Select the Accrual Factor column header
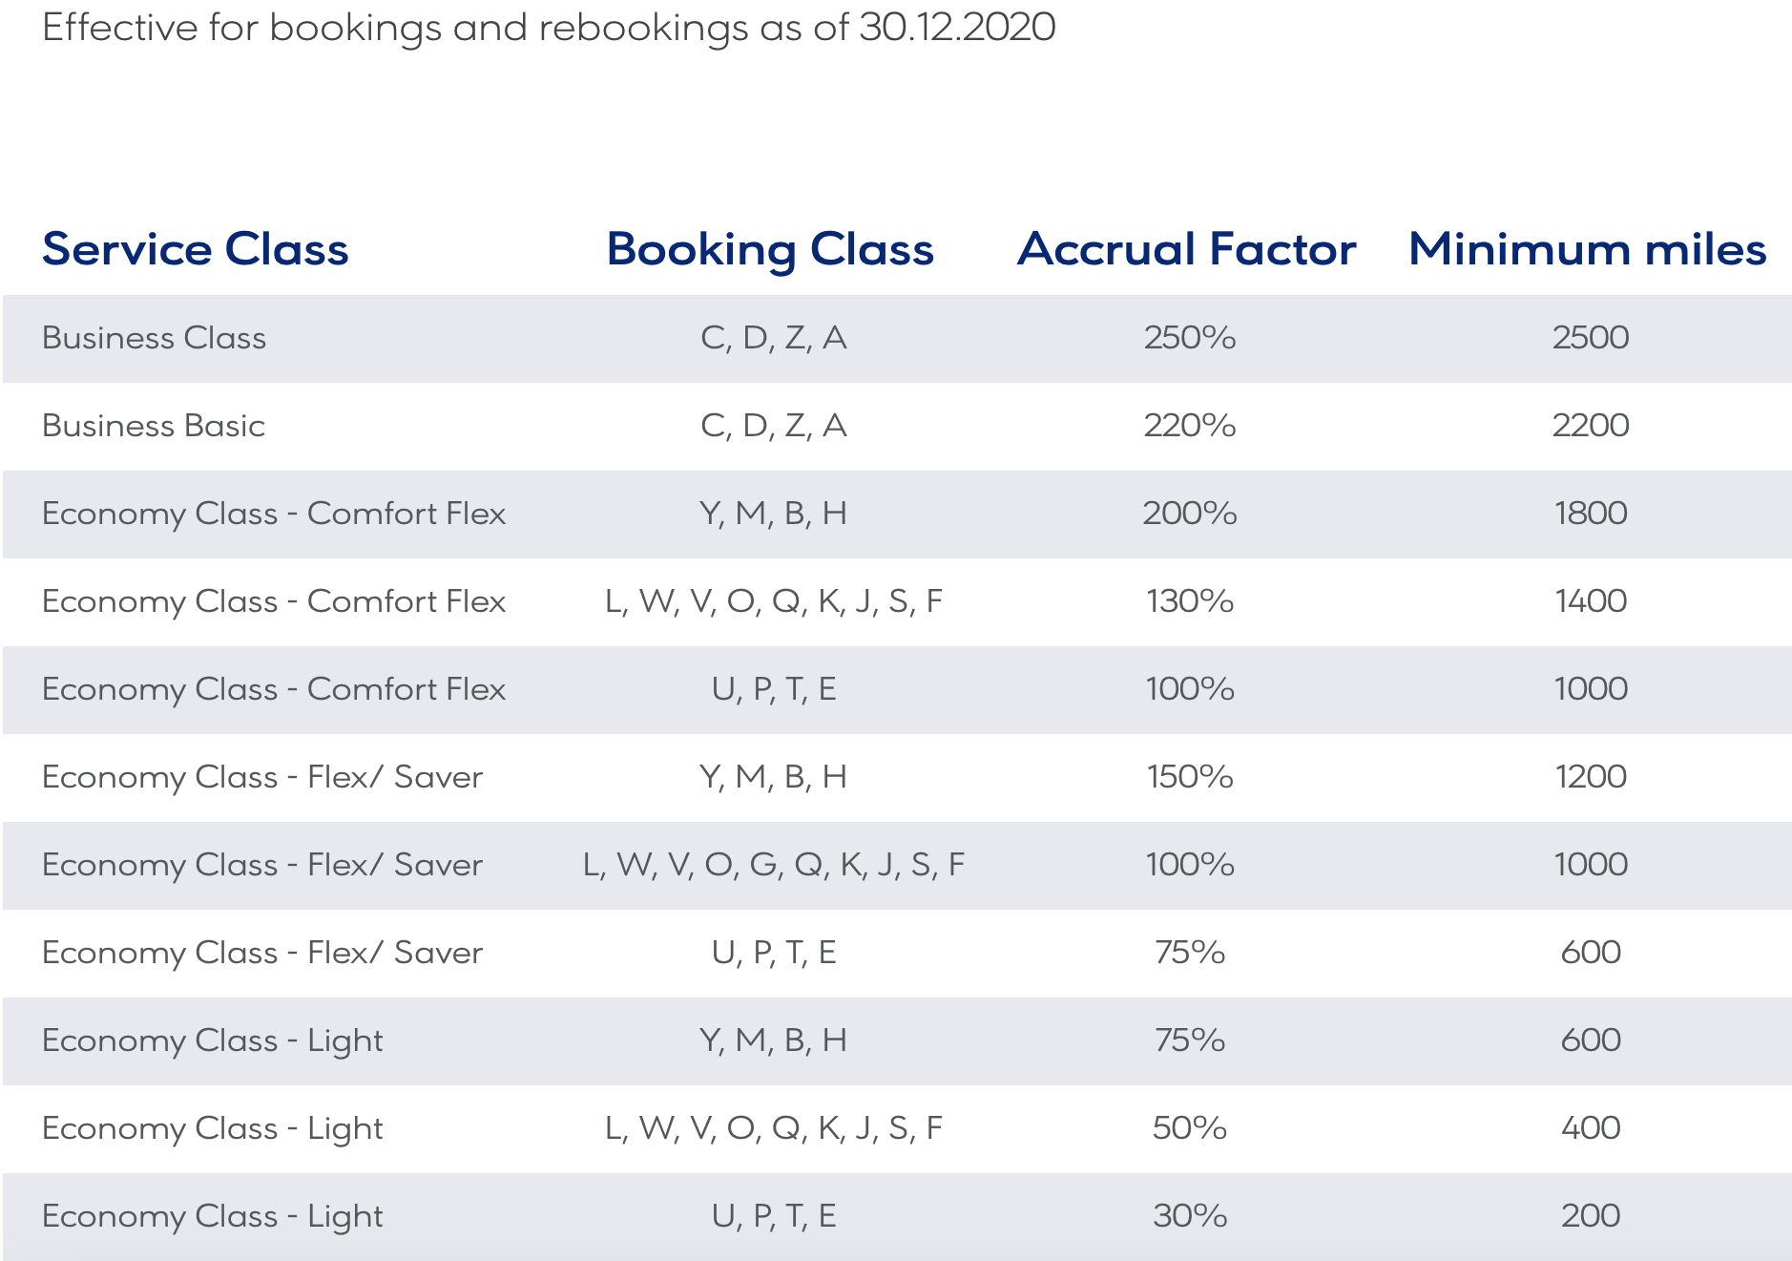 coord(1186,250)
